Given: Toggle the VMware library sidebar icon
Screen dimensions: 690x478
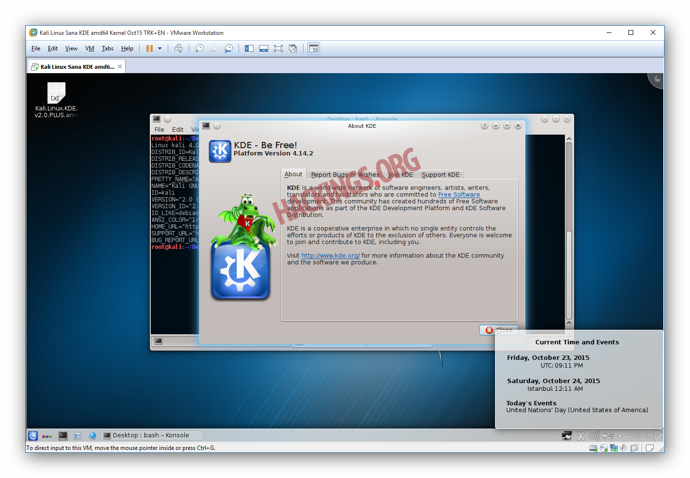Looking at the screenshot, I should coord(249,48).
